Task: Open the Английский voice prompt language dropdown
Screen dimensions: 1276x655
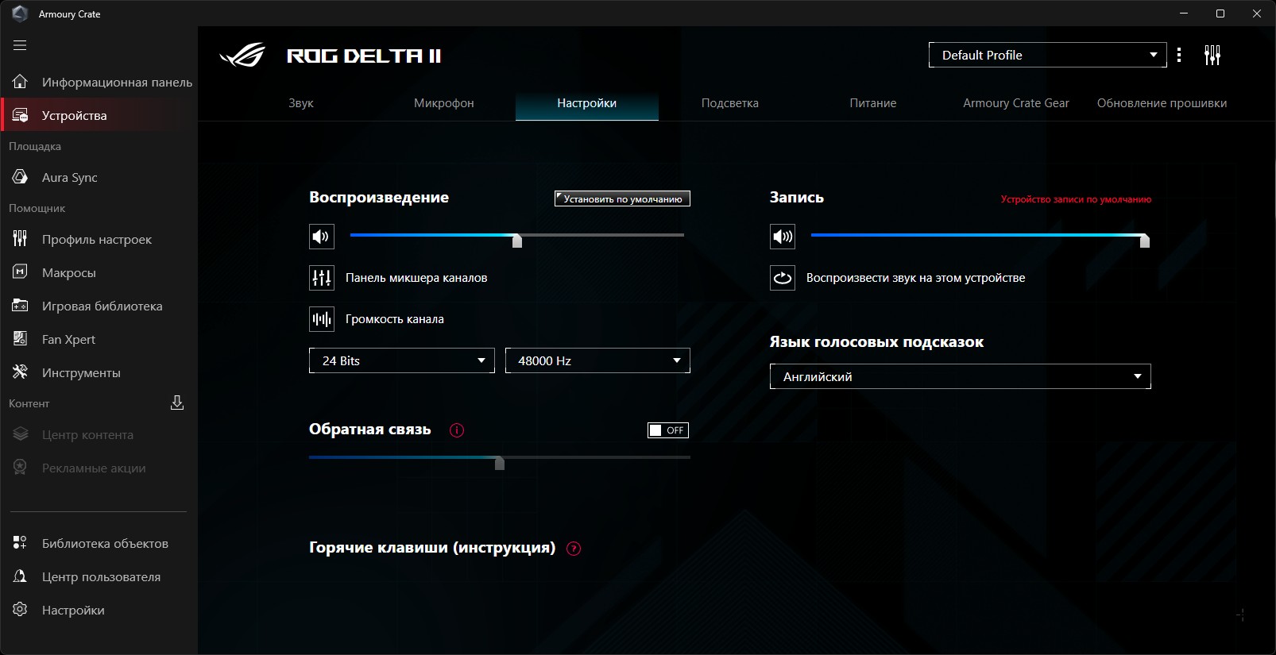Action: coord(961,376)
